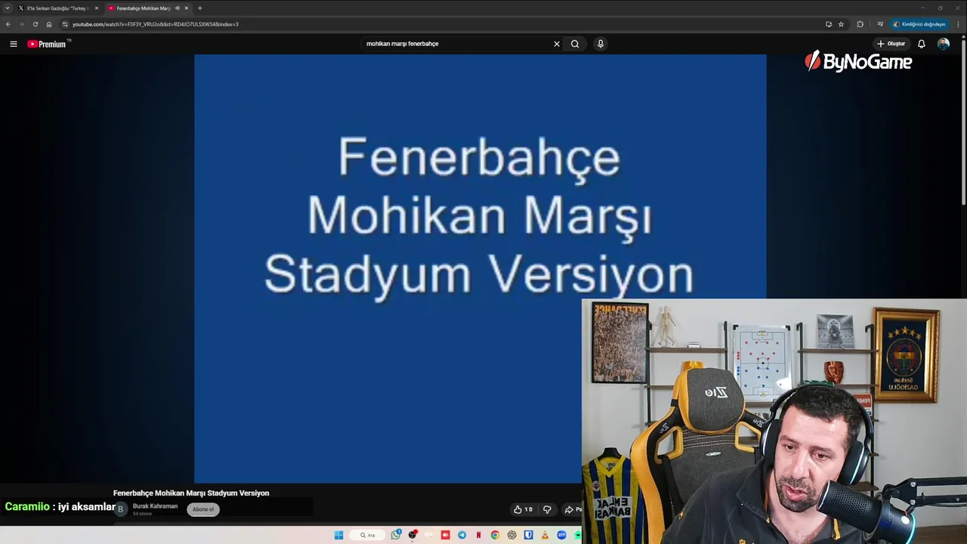Open Telegram from the taskbar
The width and height of the screenshot is (967, 544).
tap(462, 535)
